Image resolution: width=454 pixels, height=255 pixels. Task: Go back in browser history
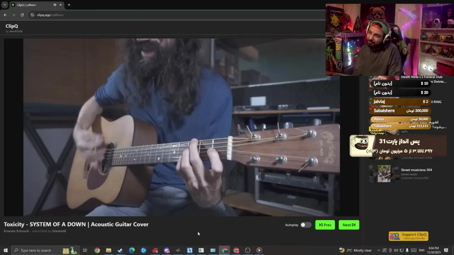click(x=5, y=15)
